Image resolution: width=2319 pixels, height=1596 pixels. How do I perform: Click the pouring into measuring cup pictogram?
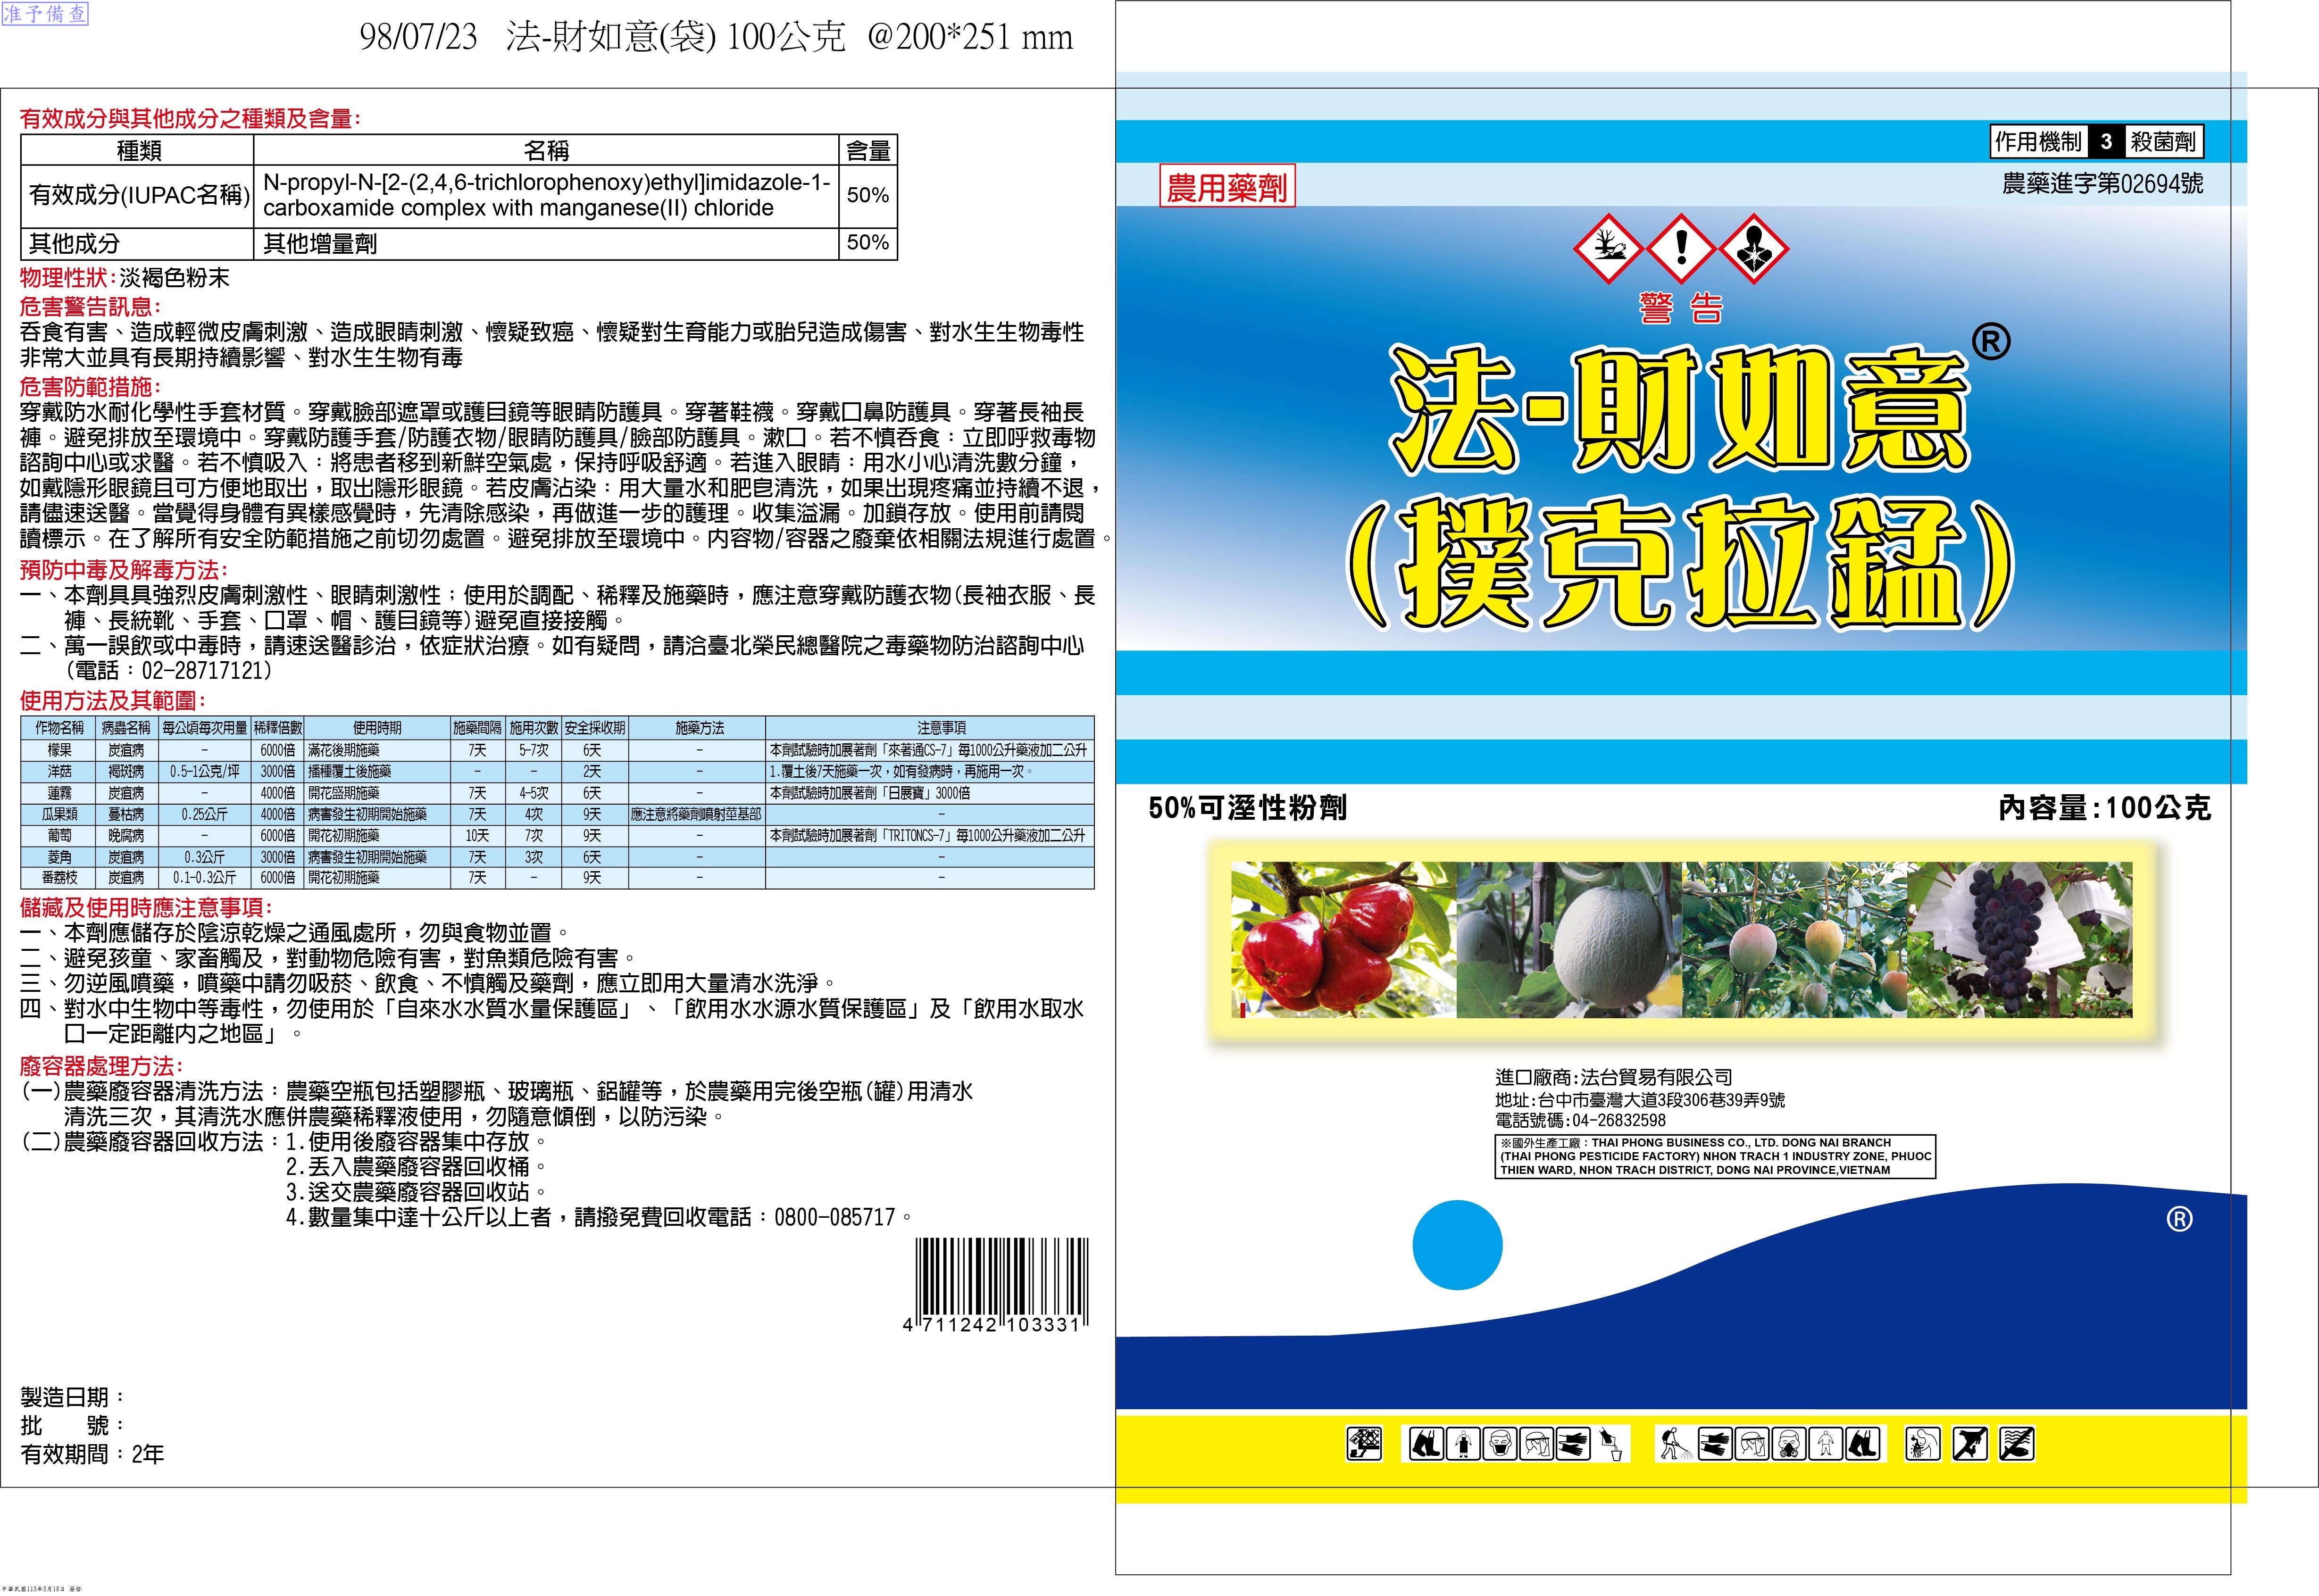[x=1610, y=1443]
